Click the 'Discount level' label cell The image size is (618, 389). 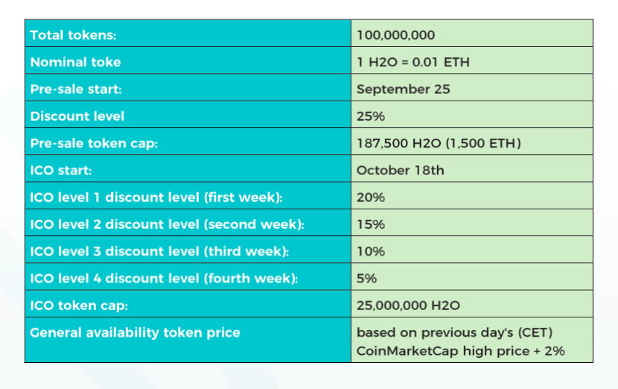tap(77, 116)
